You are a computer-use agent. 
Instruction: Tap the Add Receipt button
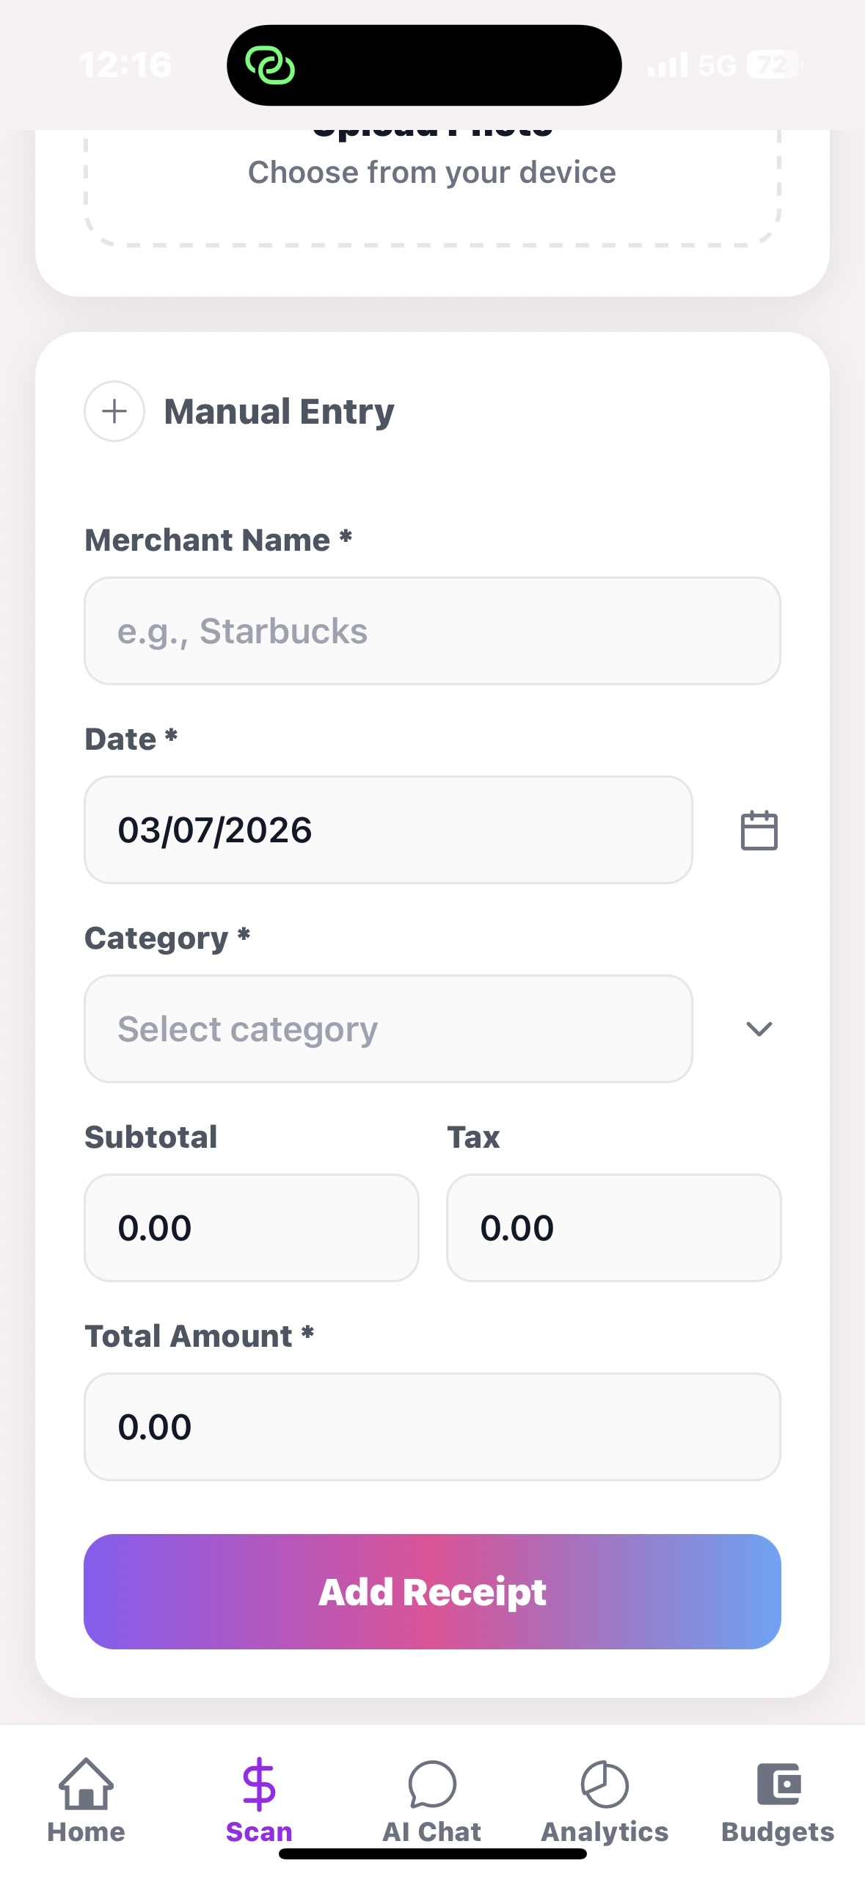point(432,1591)
